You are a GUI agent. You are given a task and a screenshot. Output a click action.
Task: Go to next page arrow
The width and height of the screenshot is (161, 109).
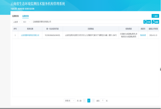[93, 101]
